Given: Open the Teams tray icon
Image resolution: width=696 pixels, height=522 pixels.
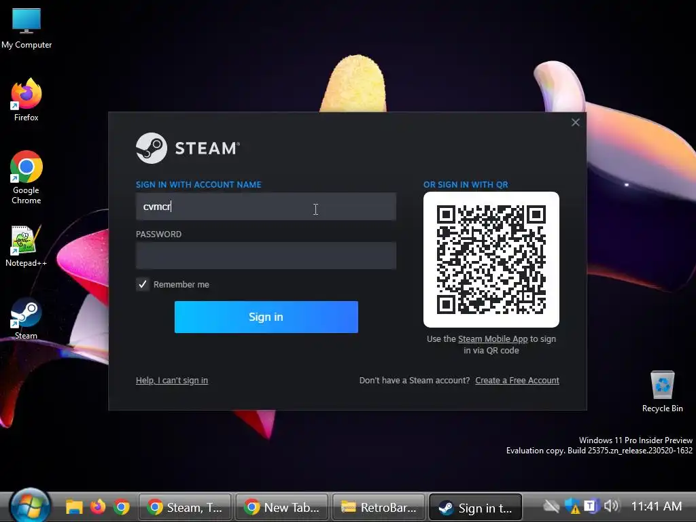Looking at the screenshot, I should click(x=591, y=506).
